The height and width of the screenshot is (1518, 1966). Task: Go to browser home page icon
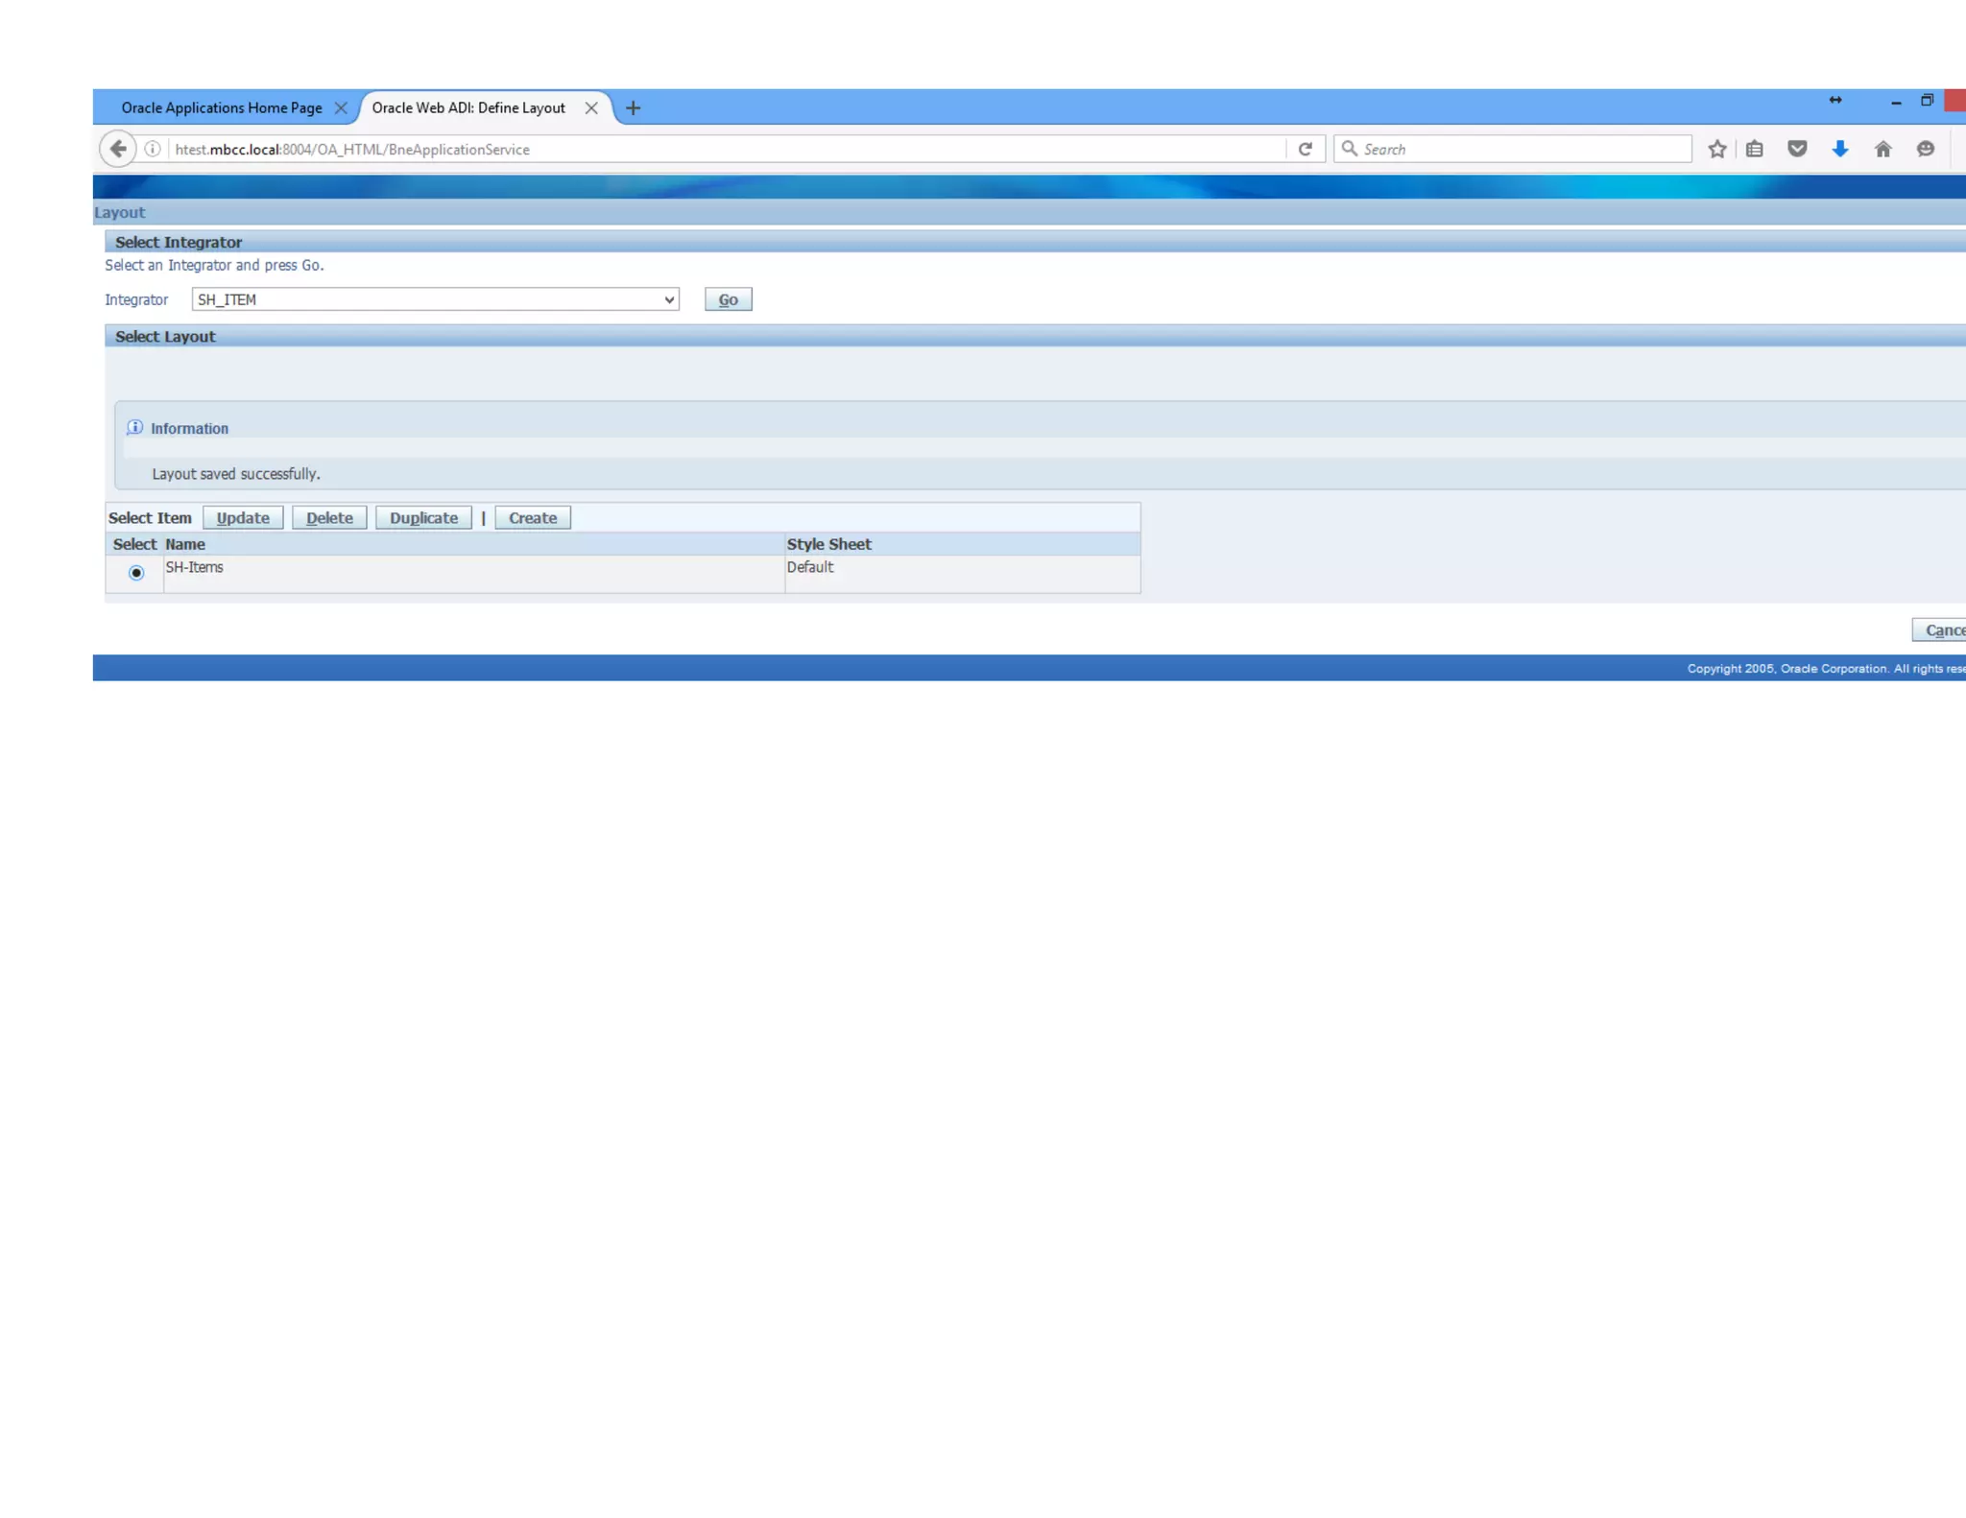pyautogui.click(x=1882, y=149)
